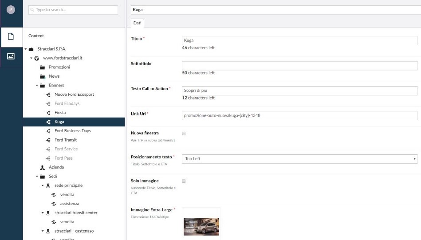Open the Content section document icon

[x=11, y=36]
